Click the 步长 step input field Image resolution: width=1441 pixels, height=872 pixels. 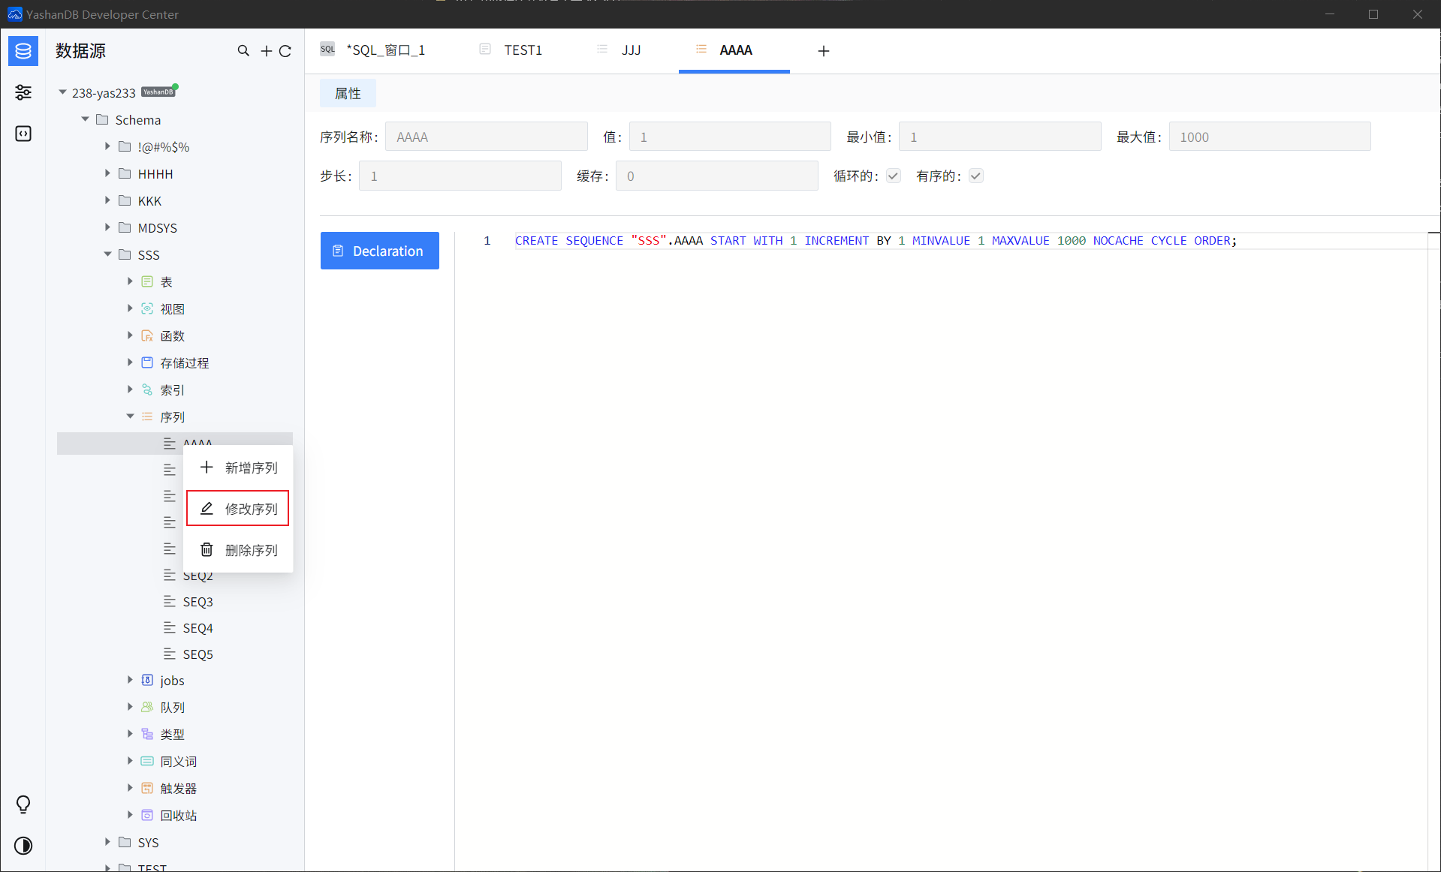pyautogui.click(x=460, y=176)
